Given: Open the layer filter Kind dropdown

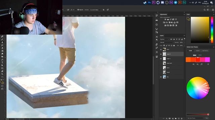Looking at the screenshot, I should click(165, 39).
